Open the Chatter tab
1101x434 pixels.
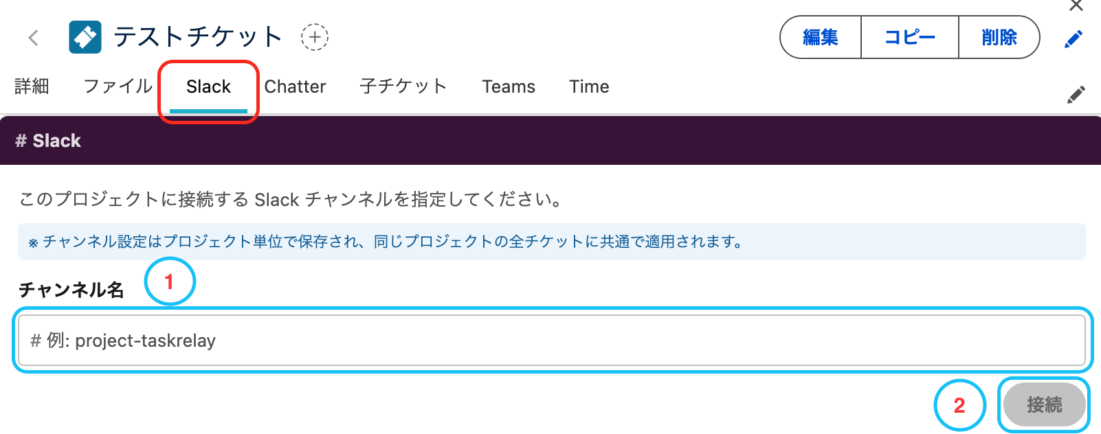[x=295, y=87]
